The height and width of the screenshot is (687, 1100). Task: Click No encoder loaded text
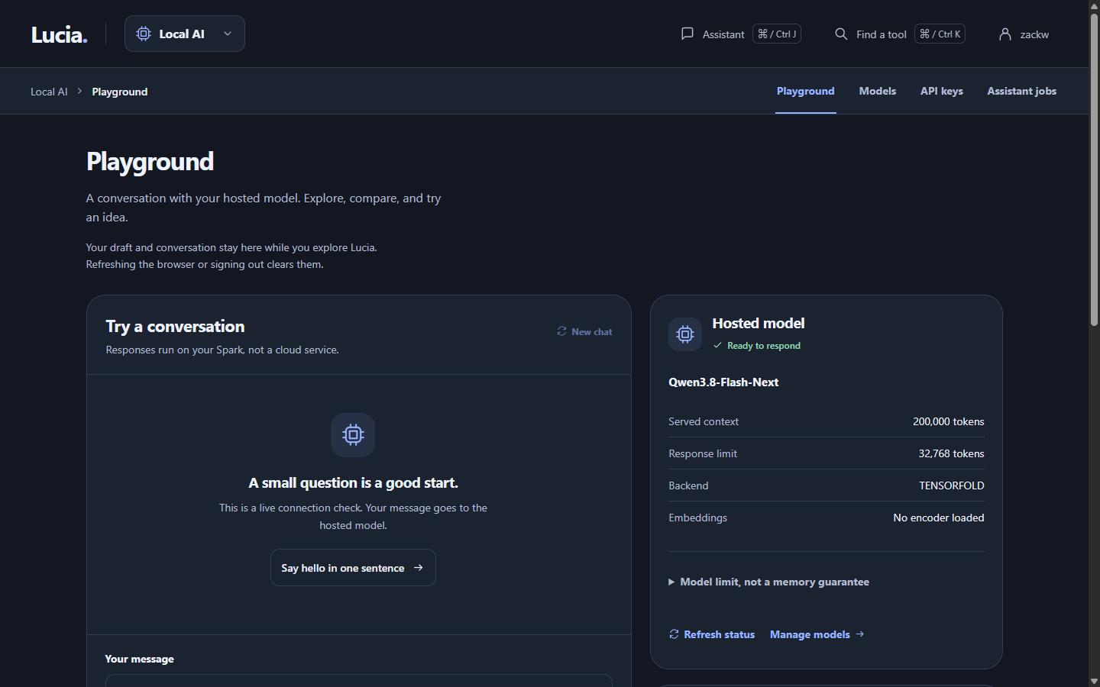939,518
